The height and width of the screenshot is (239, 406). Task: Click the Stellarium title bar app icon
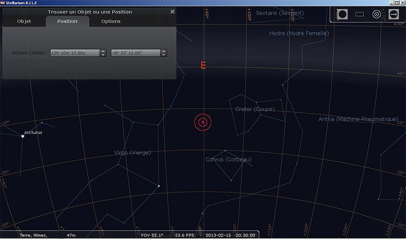[x=3, y=3]
